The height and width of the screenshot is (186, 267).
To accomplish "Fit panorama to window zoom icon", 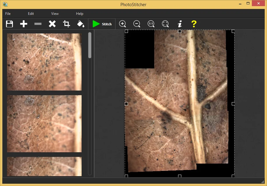I will point(165,24).
